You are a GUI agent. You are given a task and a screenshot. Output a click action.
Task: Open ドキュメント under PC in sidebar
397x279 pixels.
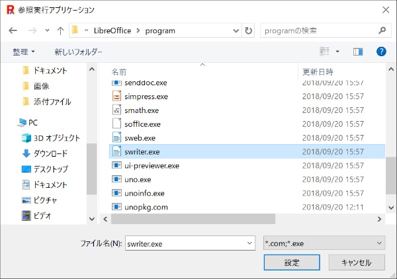click(x=45, y=184)
